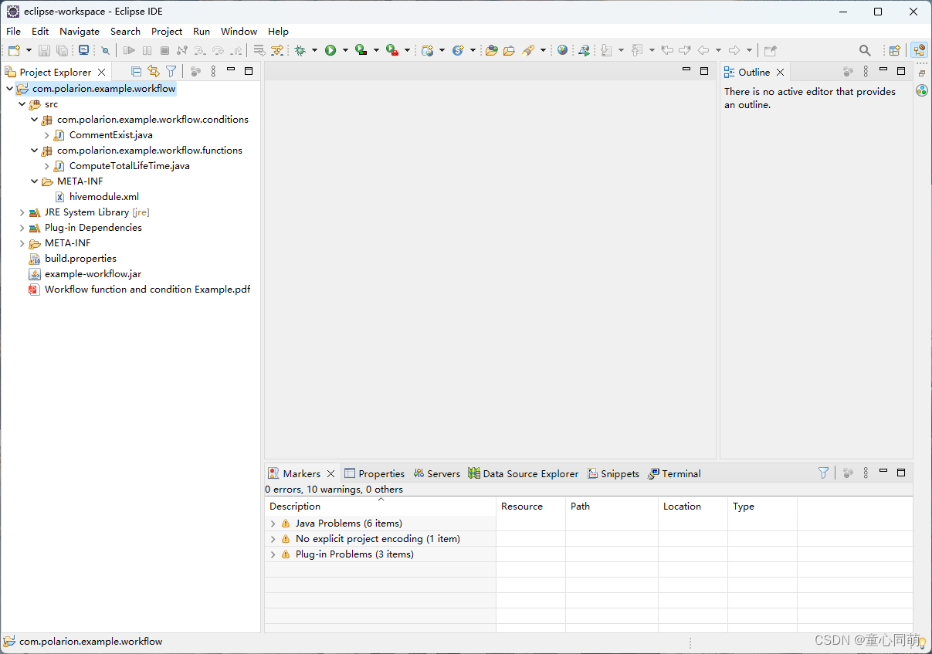The height and width of the screenshot is (654, 932).
Task: Toggle Use Step Filters
Action: [x=277, y=50]
